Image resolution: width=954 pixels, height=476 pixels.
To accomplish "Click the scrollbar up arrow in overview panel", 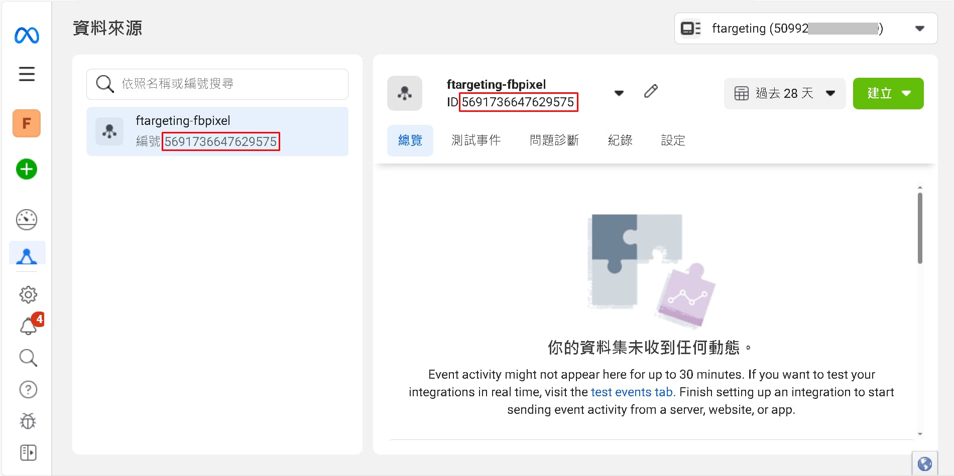I will [920, 188].
